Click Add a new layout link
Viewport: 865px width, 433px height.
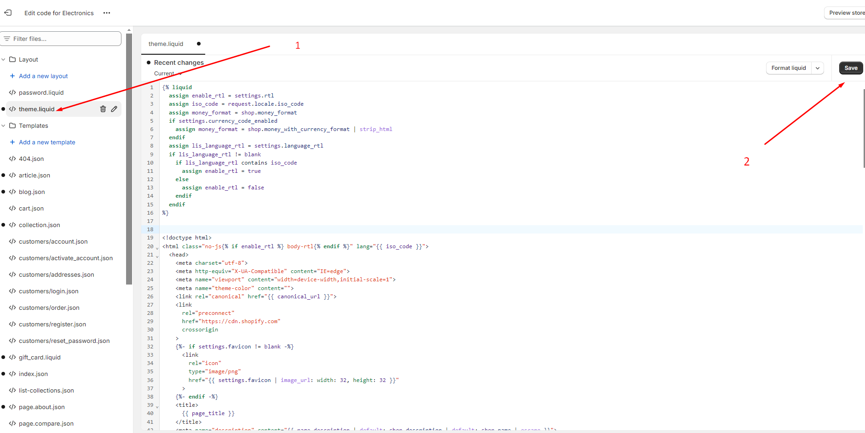point(43,76)
